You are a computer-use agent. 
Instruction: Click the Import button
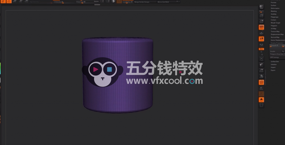[x=273, y=67]
